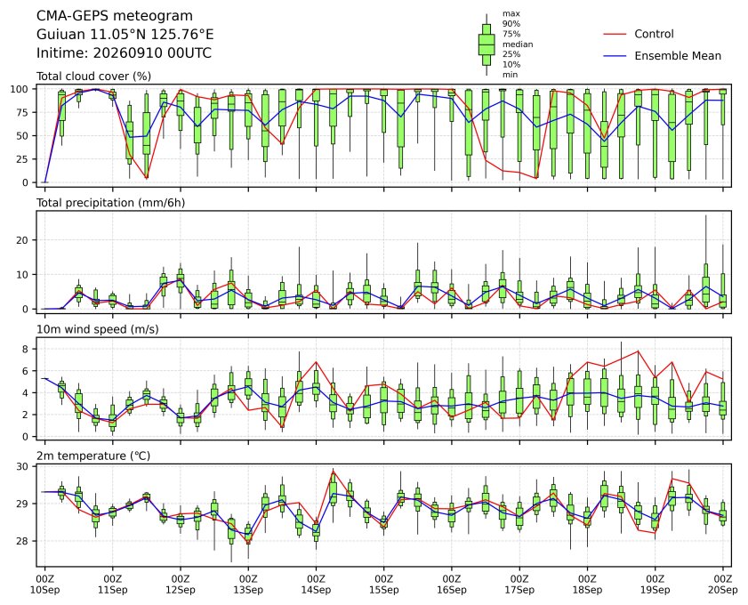The height and width of the screenshot is (605, 748).
Task: Click the 100 tick on cloud cover axis
Action: 22,89
